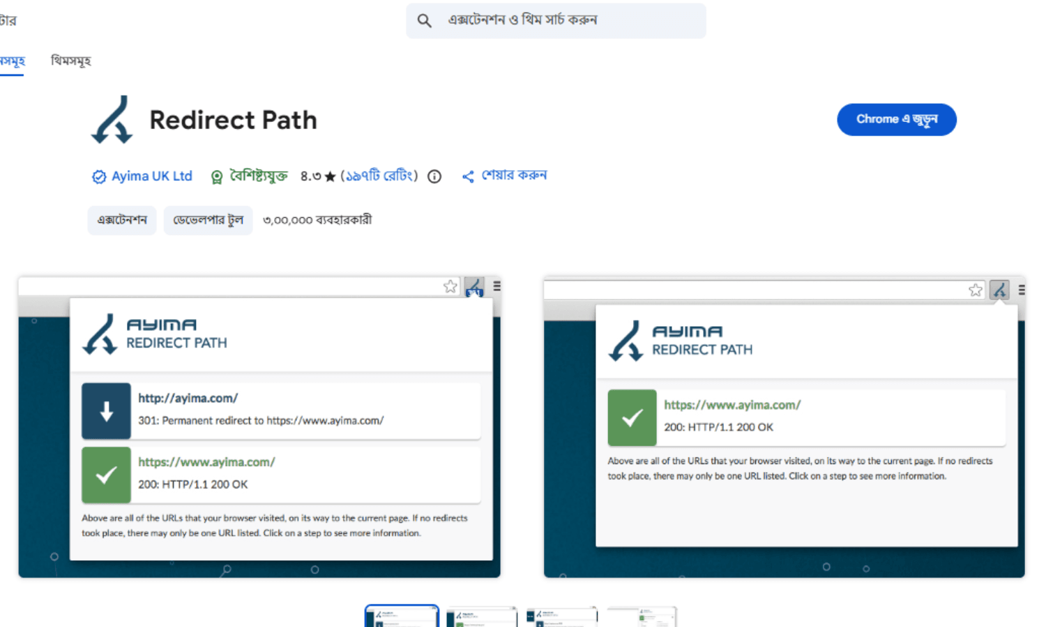
Task: Click '301: Permanent redirect' line in first screenshot
Action: (261, 420)
